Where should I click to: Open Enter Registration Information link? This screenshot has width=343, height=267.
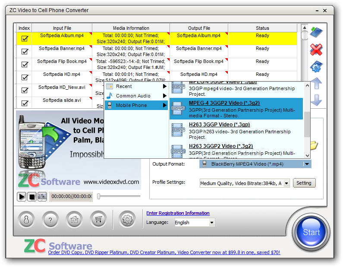pos(178,213)
